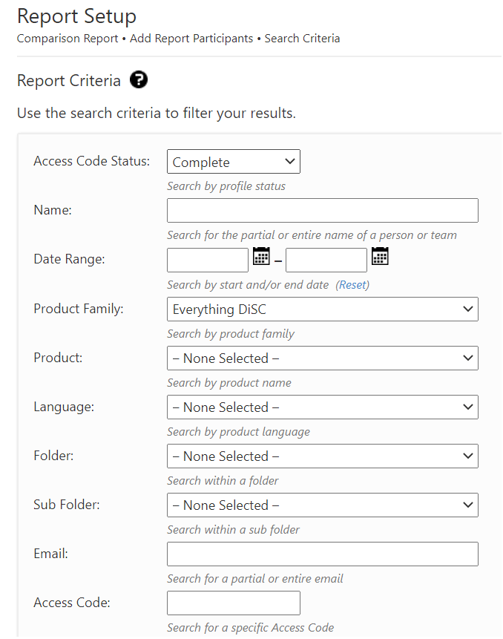Viewport: 503px width, 639px height.
Task: Open the start date calendar picker
Action: pyautogui.click(x=261, y=256)
